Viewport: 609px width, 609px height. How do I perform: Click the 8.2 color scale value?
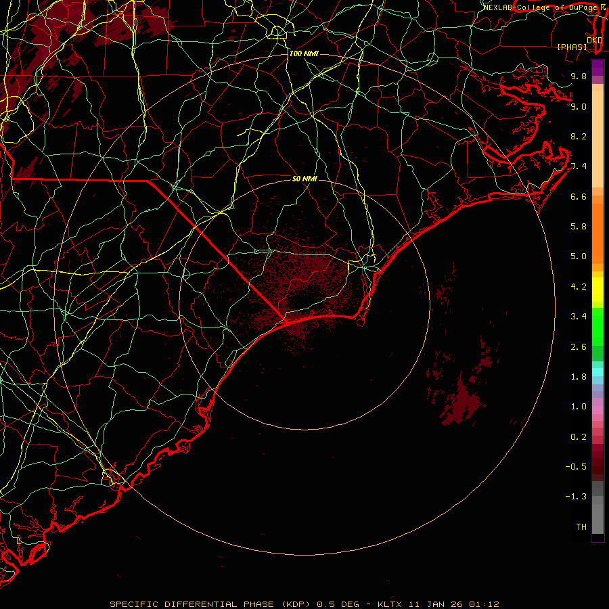click(x=579, y=136)
